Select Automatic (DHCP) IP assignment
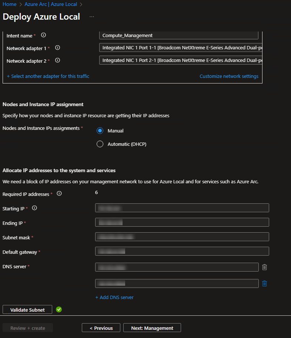The width and height of the screenshot is (291, 338). click(x=100, y=144)
